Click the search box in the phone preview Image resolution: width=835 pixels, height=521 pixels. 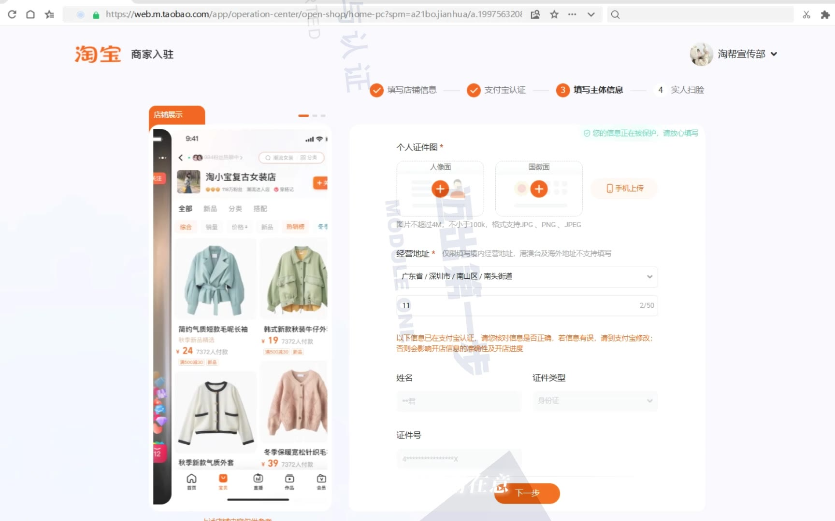[x=291, y=158]
